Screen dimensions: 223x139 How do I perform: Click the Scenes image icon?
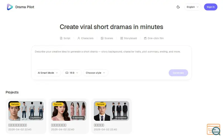point(102,38)
